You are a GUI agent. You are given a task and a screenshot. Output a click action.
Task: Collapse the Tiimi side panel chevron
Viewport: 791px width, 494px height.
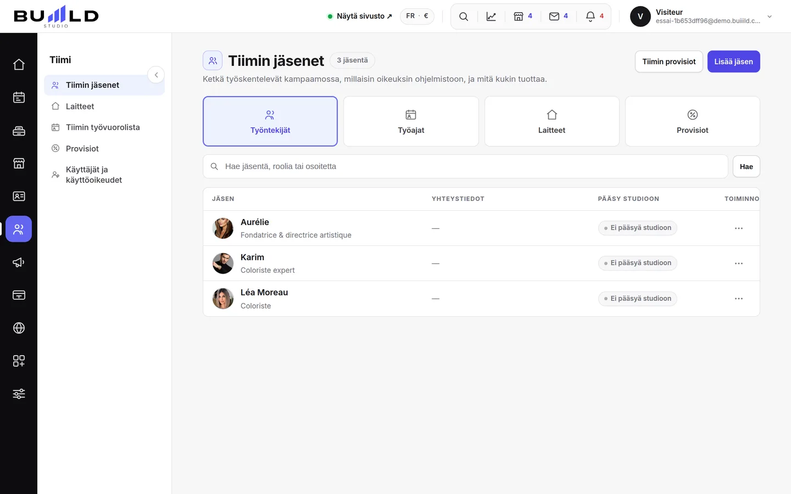pyautogui.click(x=156, y=75)
